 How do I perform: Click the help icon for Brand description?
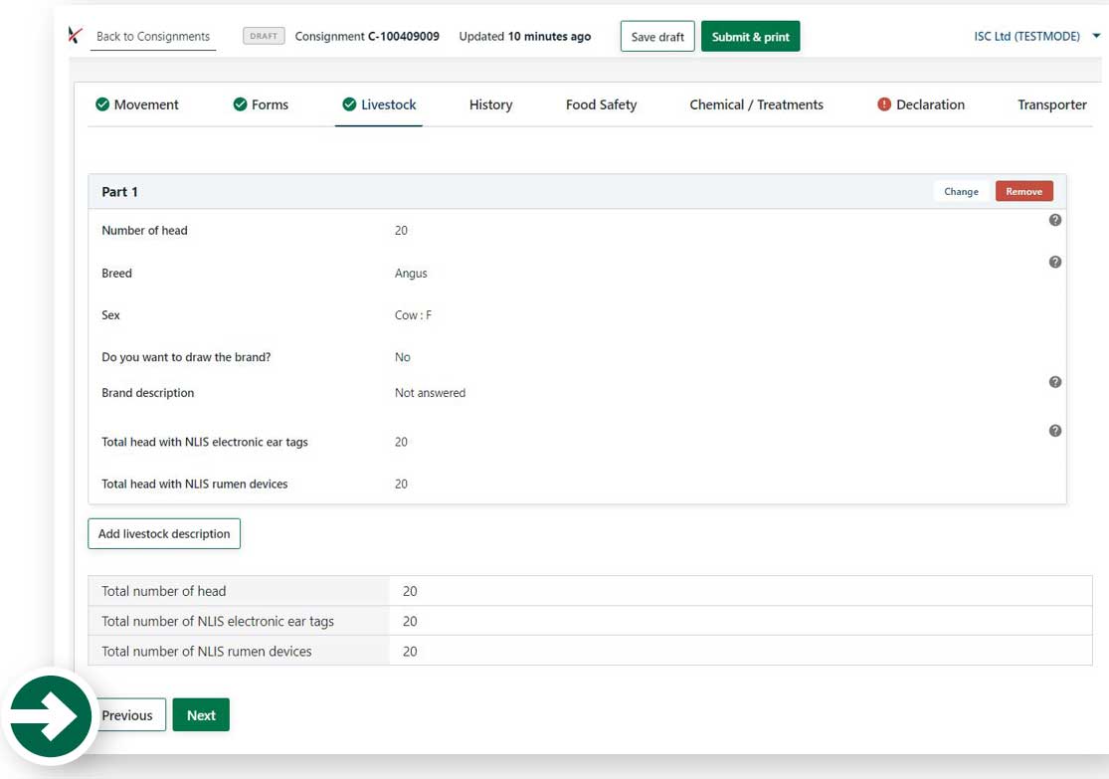(1055, 383)
